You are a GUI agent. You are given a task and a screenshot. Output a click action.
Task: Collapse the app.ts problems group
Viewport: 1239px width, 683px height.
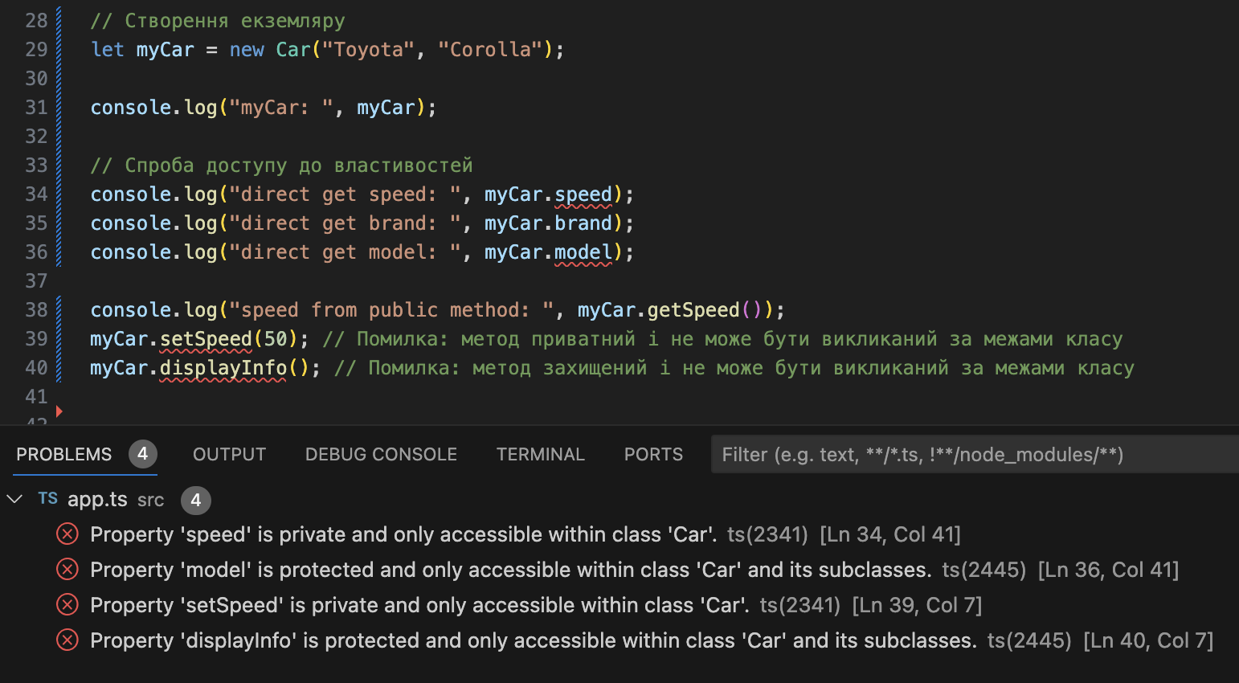click(x=14, y=499)
